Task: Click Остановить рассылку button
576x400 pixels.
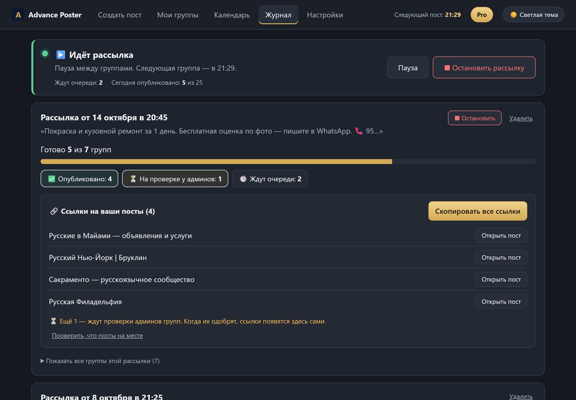Action: pos(484,67)
